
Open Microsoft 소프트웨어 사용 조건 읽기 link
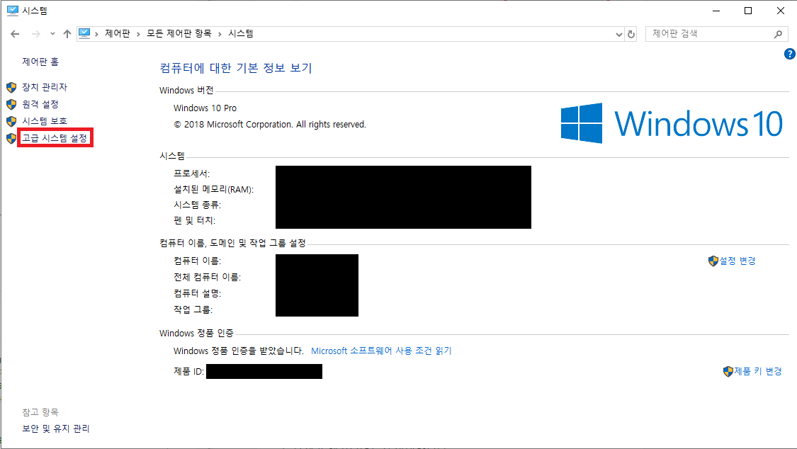(381, 351)
